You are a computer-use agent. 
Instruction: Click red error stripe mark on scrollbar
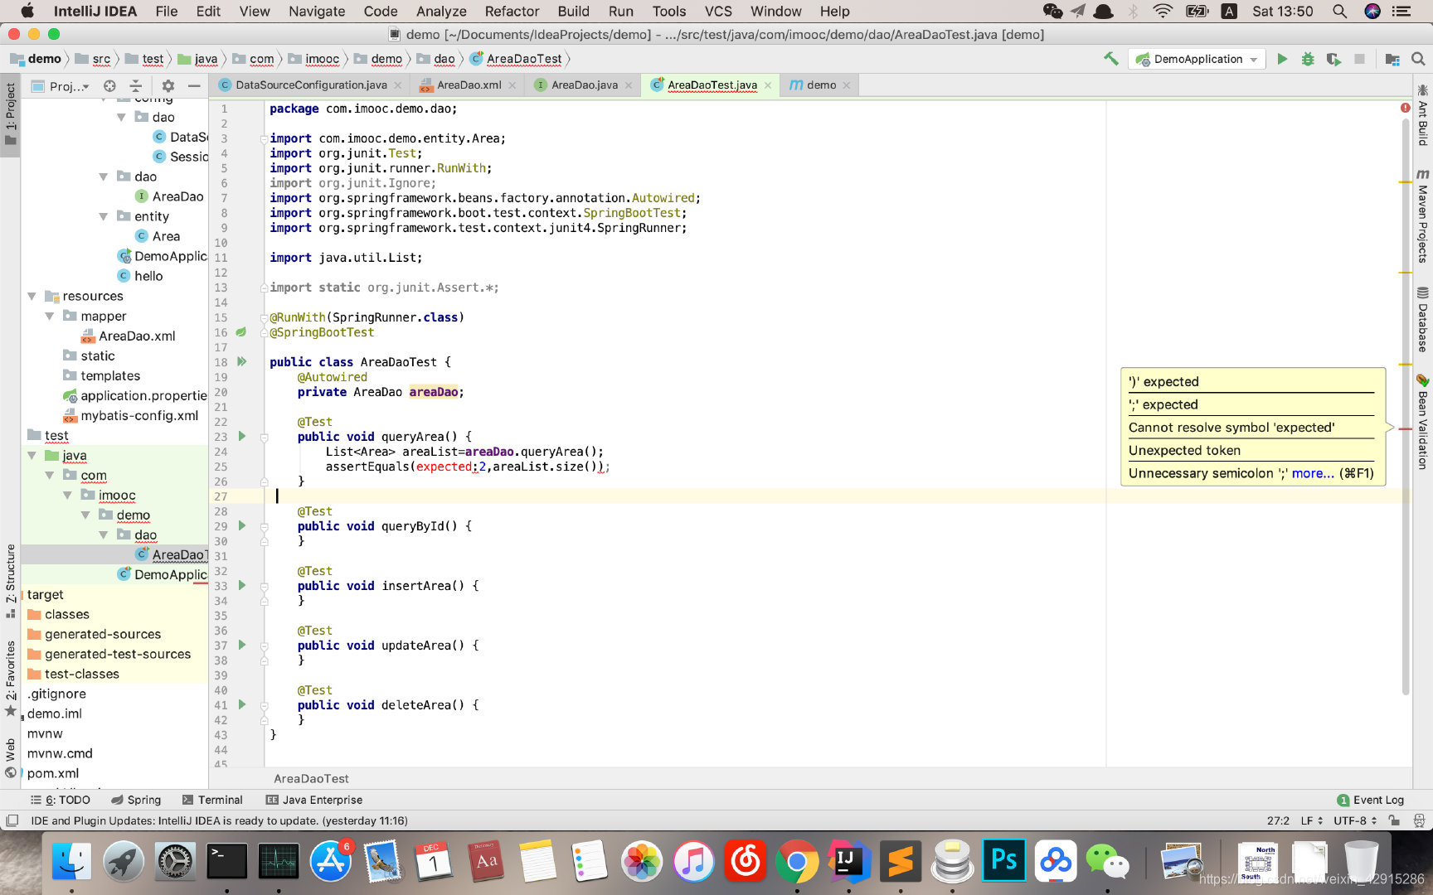point(1405,428)
